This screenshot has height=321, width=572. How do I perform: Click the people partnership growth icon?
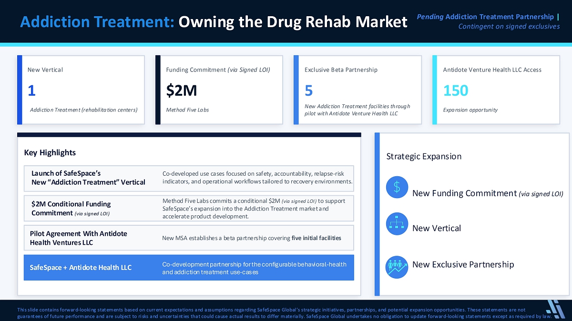397,267
